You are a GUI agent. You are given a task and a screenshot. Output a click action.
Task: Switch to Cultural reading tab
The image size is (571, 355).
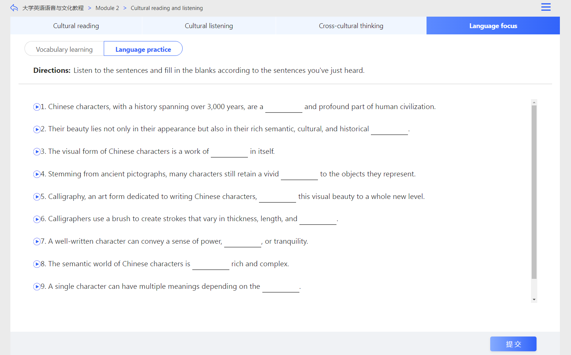(76, 26)
